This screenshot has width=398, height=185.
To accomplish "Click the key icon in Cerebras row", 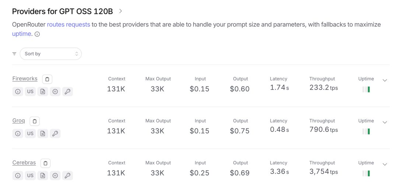I will pos(67,175).
